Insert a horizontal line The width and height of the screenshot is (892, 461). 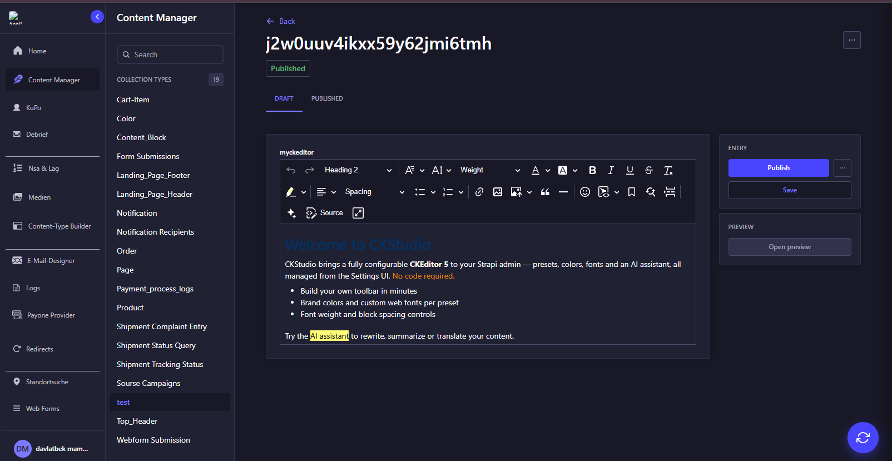click(563, 192)
